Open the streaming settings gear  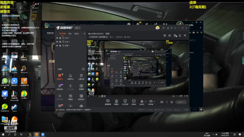click(172, 102)
